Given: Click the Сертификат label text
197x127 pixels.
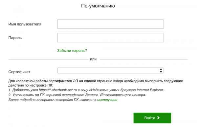Looking at the screenshot, I should pos(19,72).
